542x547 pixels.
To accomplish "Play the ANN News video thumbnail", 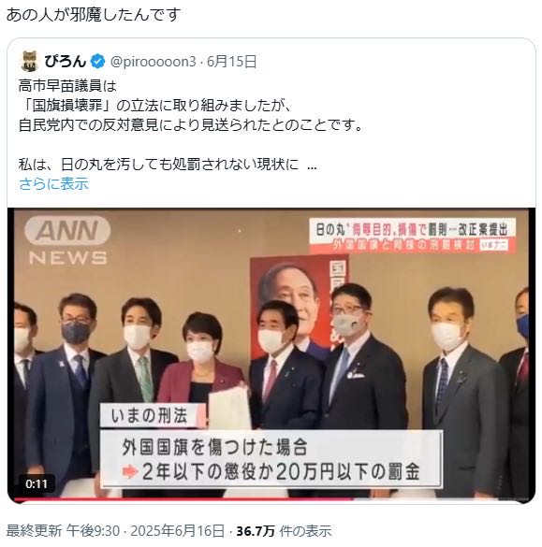I will tap(271, 355).
